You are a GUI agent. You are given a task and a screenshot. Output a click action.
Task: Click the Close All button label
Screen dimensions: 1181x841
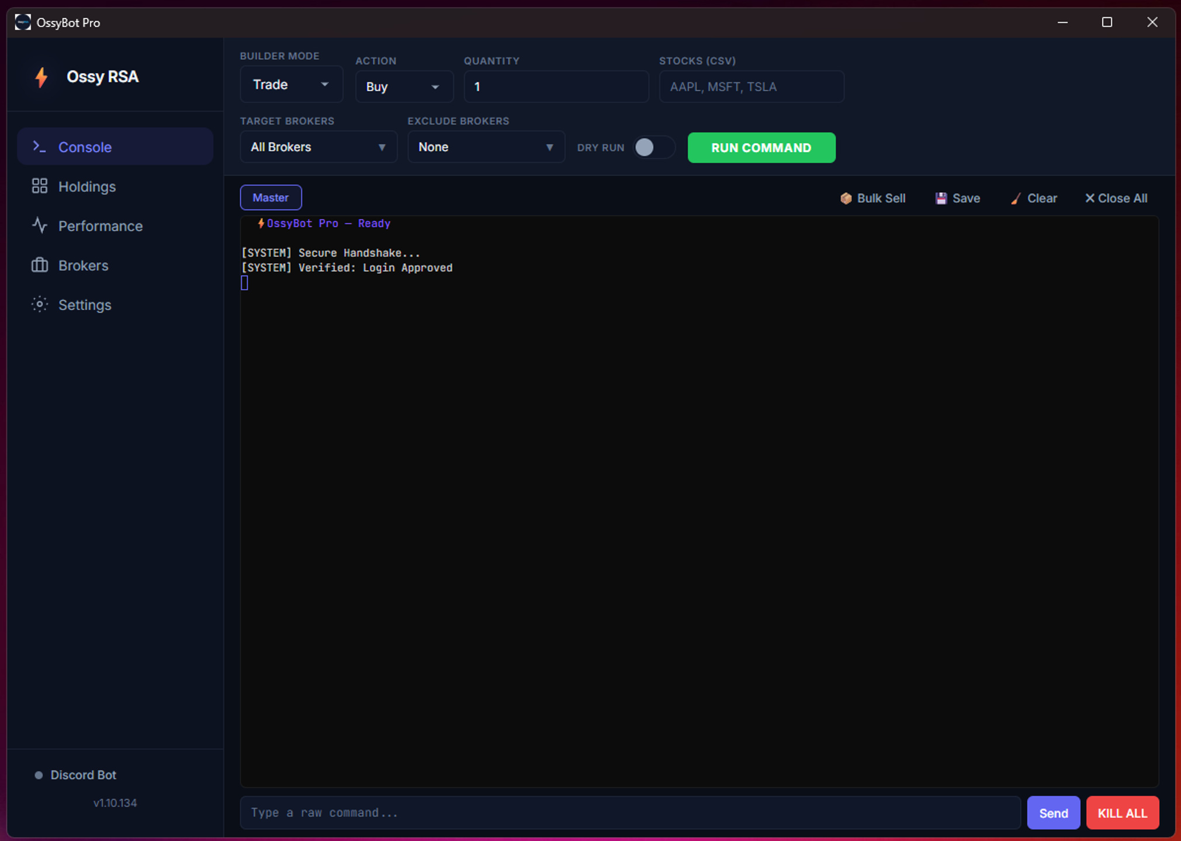1123,199
